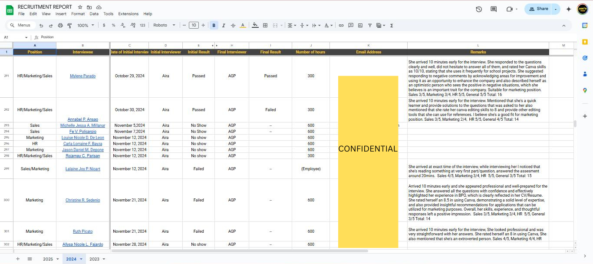Open Mylene Parado interviewee link
Screen dimensions: 593x264
[82, 76]
